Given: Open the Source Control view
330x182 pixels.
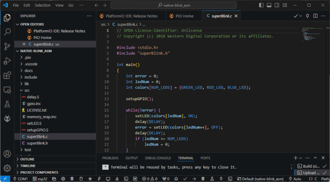Looking at the screenshot, I should coord(7,46).
